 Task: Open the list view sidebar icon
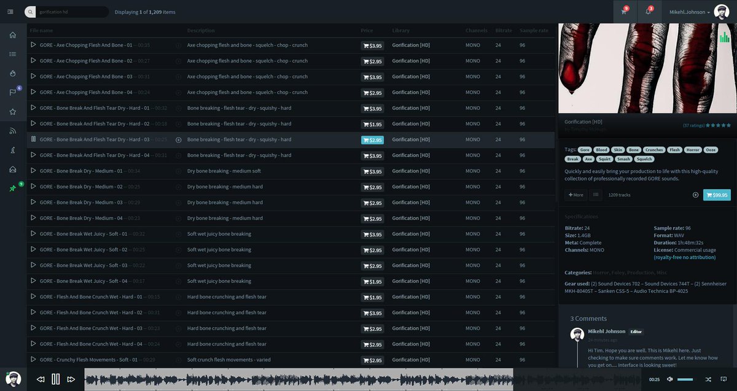(12, 54)
